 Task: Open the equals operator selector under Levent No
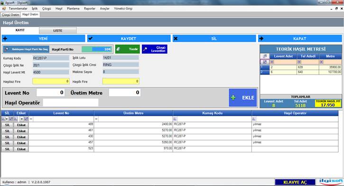click(x=31, y=119)
